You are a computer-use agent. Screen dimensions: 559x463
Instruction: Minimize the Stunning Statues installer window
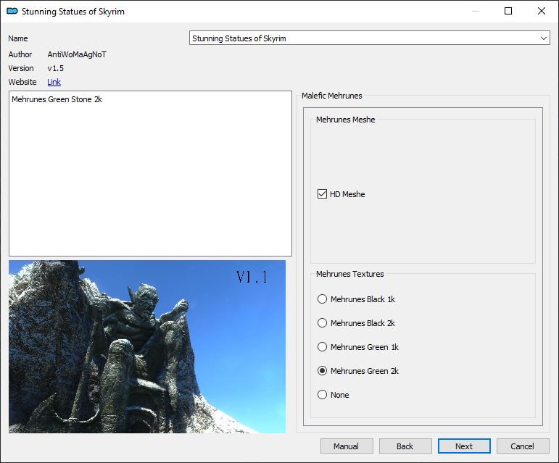475,12
